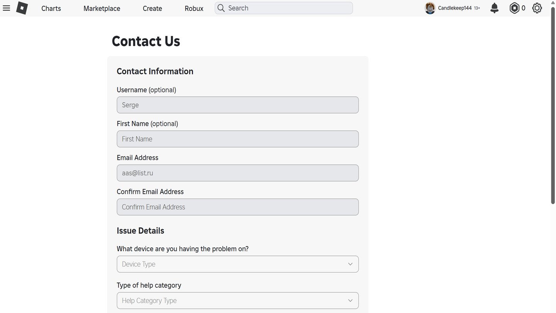Open the Create section
Screen dimensions: 556x313
pyautogui.click(x=153, y=8)
